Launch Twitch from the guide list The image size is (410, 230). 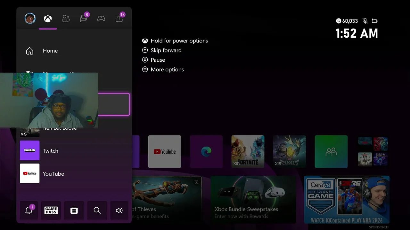[74, 150]
